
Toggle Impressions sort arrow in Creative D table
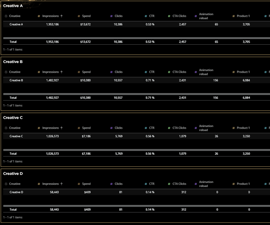point(61,184)
